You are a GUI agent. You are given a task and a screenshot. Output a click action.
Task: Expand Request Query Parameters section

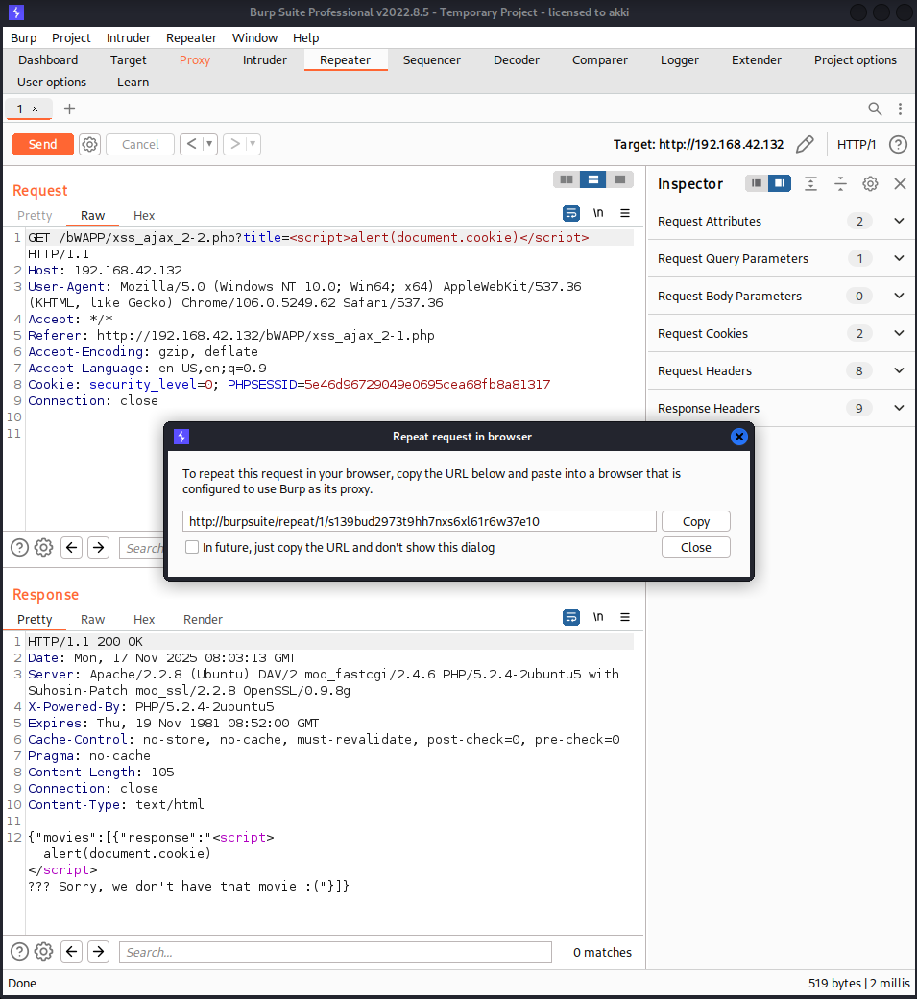(x=899, y=258)
